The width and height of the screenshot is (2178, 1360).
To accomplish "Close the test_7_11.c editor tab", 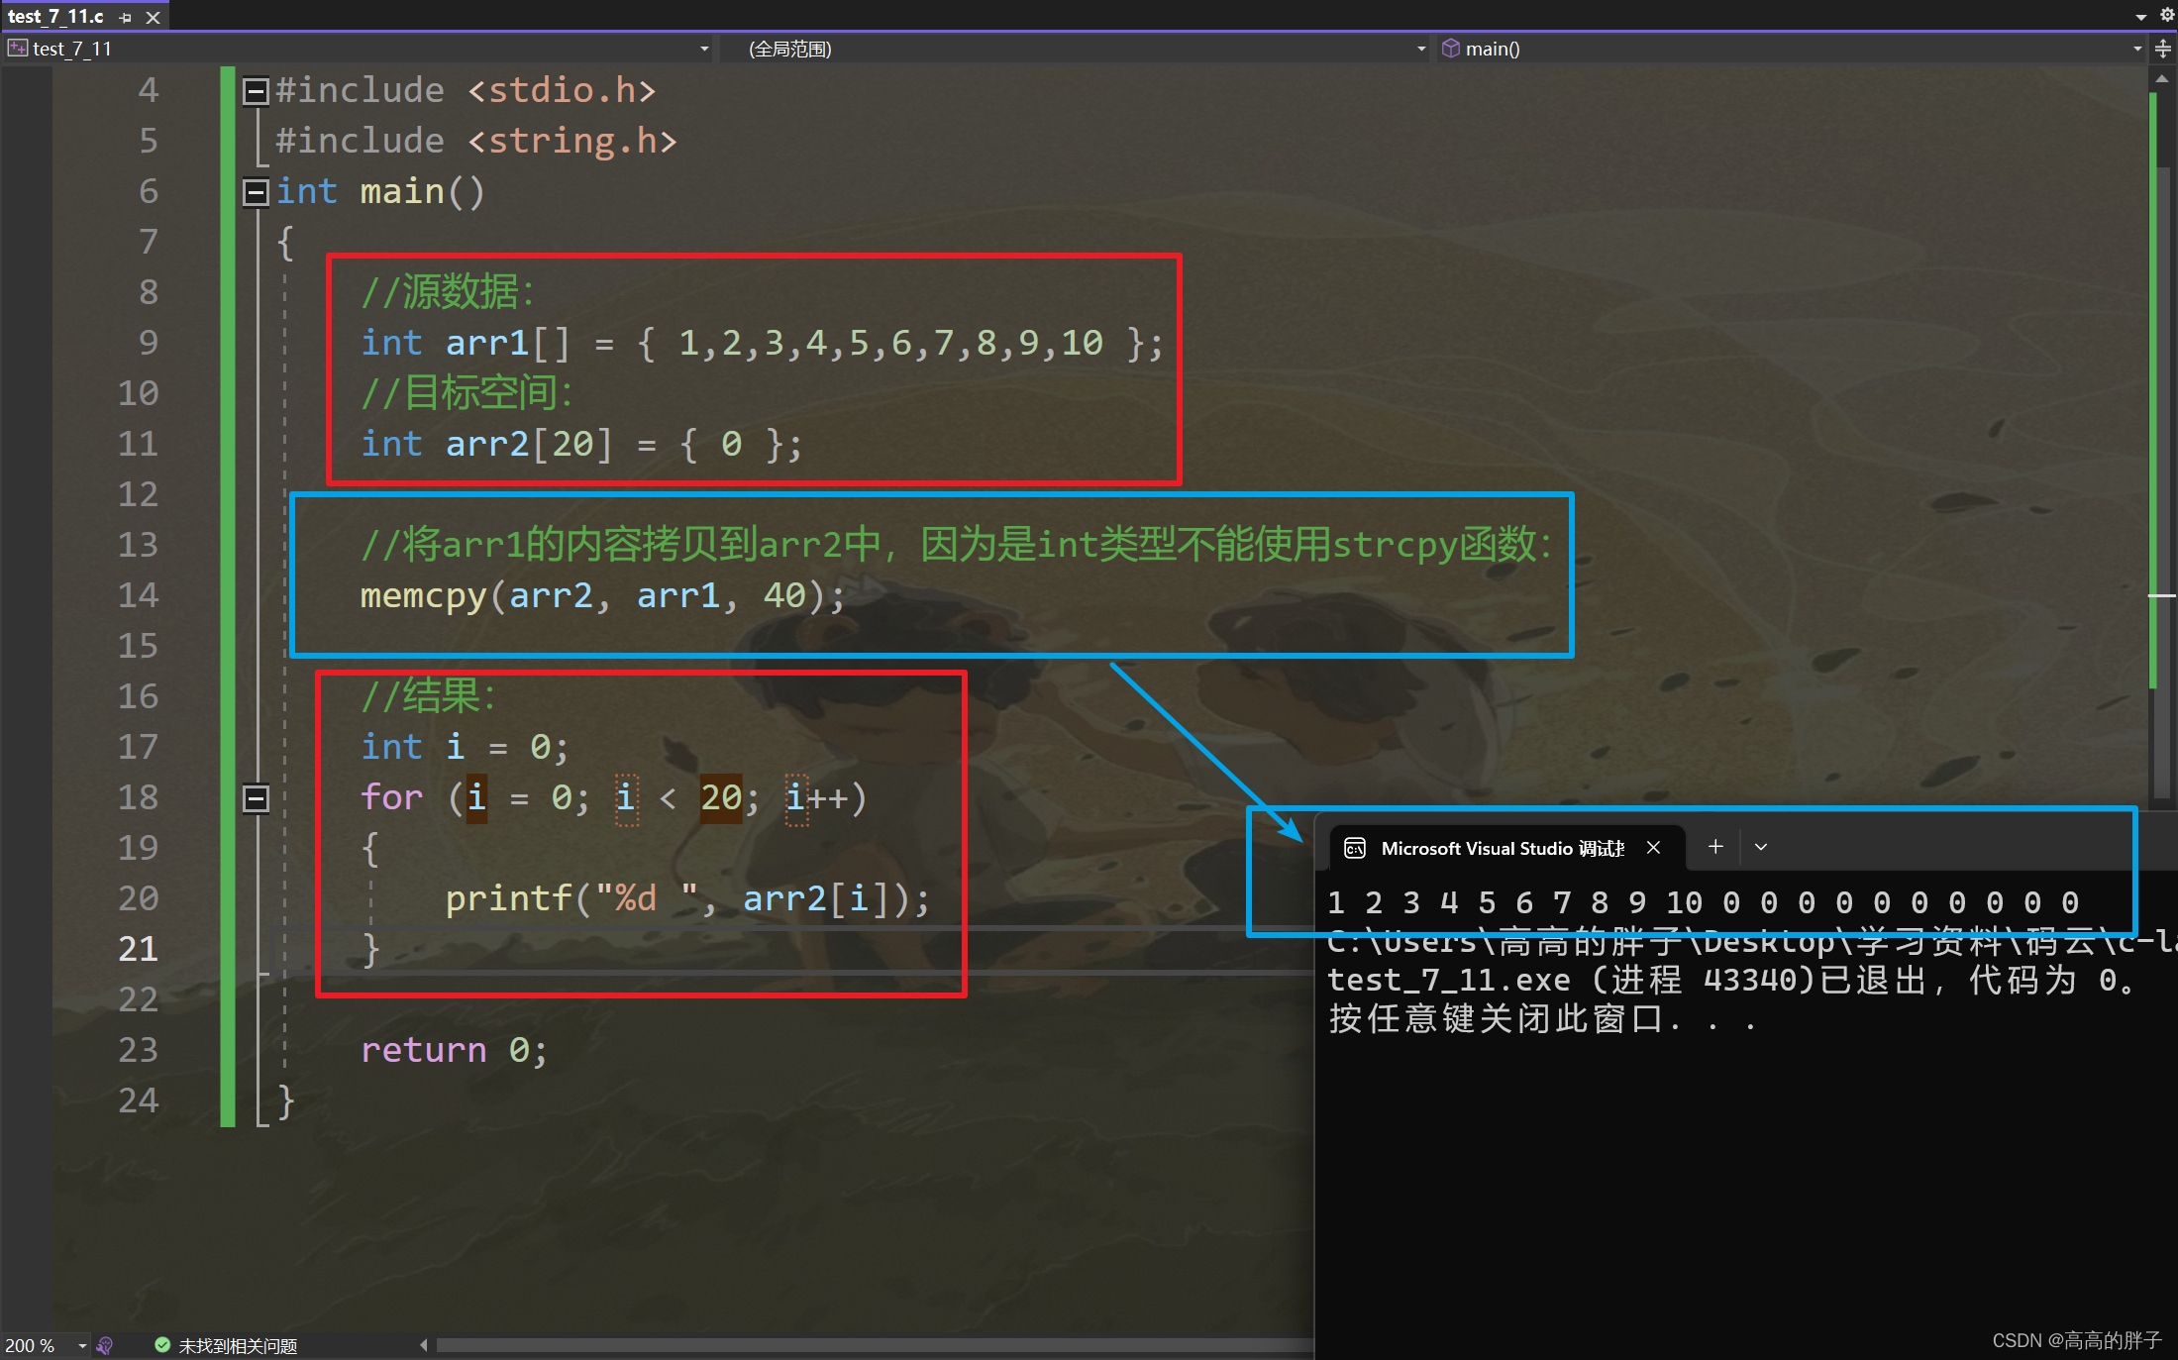I will point(153,17).
